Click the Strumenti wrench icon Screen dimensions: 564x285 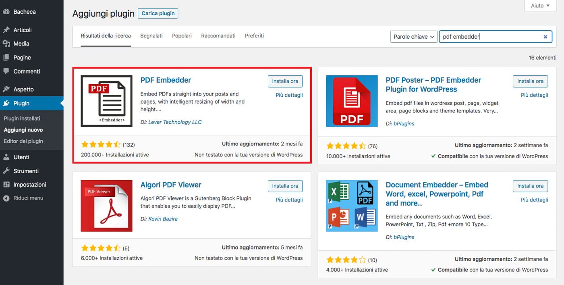click(6, 171)
